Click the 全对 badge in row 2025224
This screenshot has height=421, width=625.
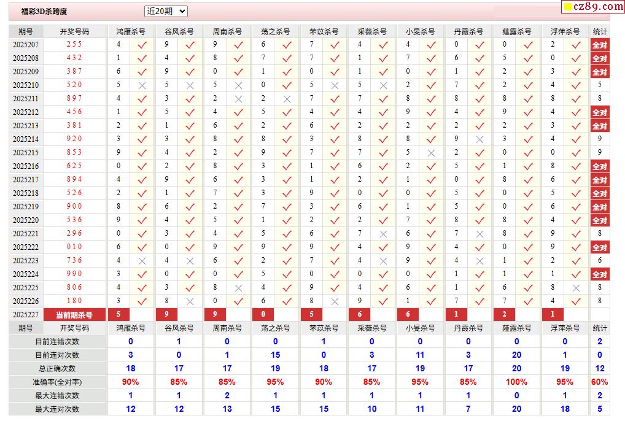pyautogui.click(x=599, y=275)
